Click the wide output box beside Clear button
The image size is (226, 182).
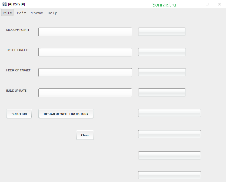click(169, 134)
